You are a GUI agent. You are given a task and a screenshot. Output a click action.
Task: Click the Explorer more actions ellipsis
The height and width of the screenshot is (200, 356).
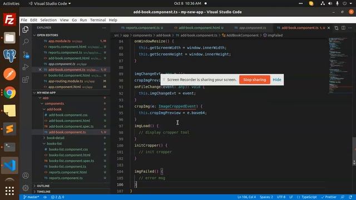coord(104,28)
